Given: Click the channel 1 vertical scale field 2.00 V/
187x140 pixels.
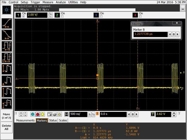Looking at the screenshot, I should (37, 15).
